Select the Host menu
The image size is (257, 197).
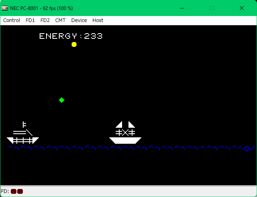[98, 20]
